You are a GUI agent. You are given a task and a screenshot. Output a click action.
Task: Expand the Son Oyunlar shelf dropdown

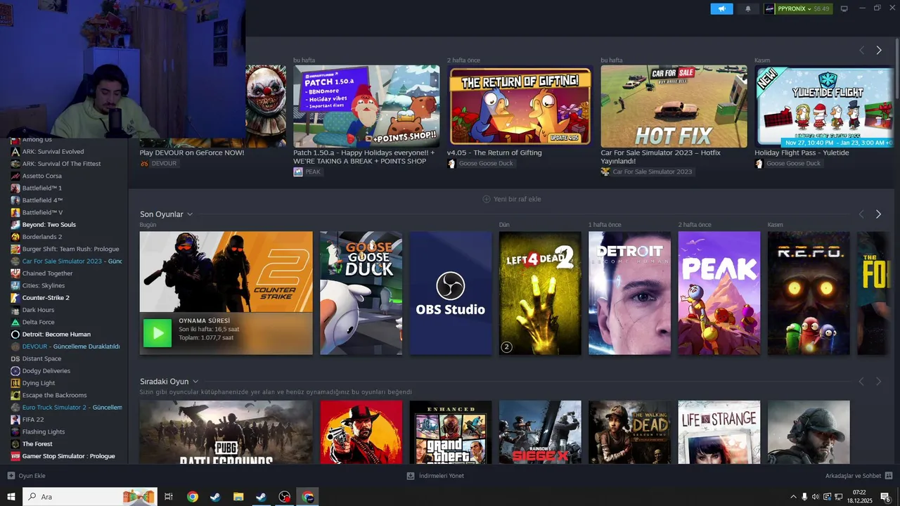[x=190, y=214]
